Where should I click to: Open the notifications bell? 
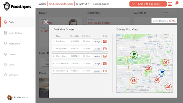point(176,4)
